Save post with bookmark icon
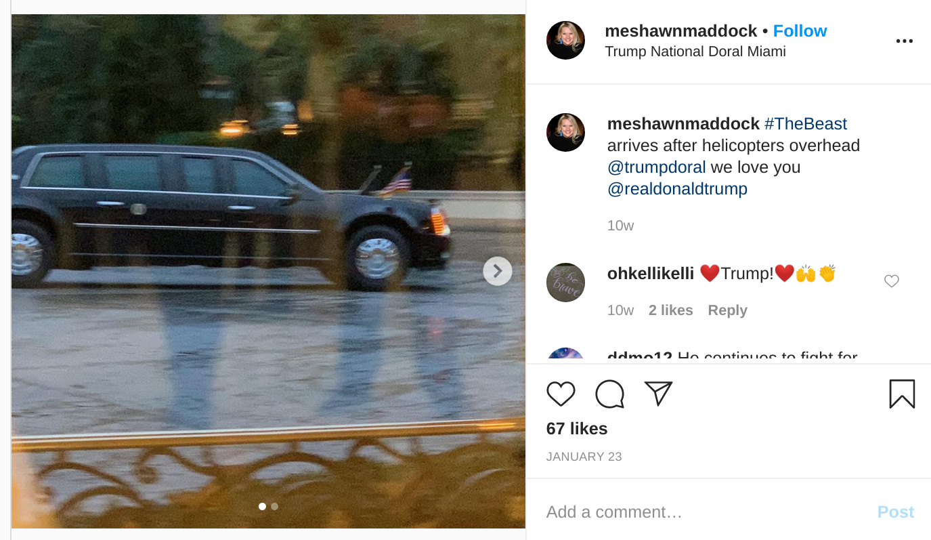This screenshot has width=931, height=540. point(902,394)
